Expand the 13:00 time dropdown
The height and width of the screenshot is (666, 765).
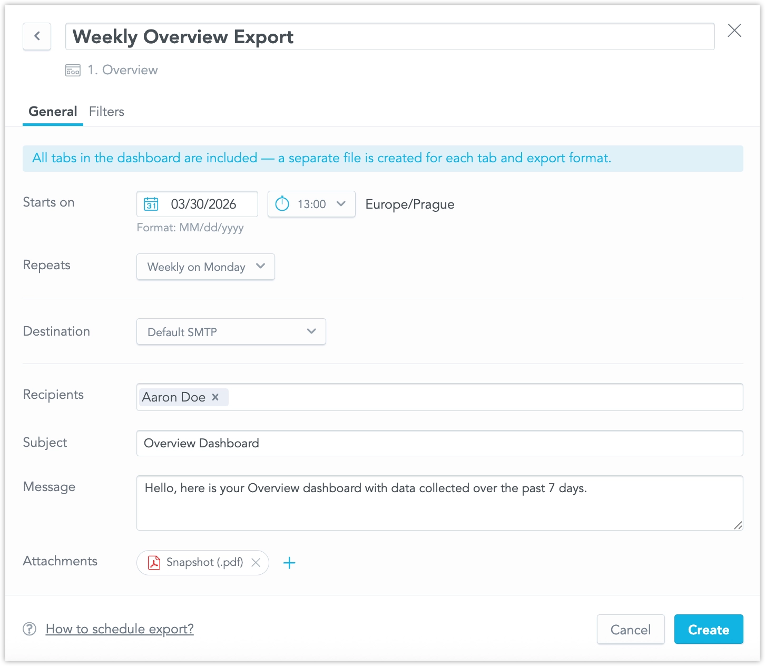click(x=341, y=204)
